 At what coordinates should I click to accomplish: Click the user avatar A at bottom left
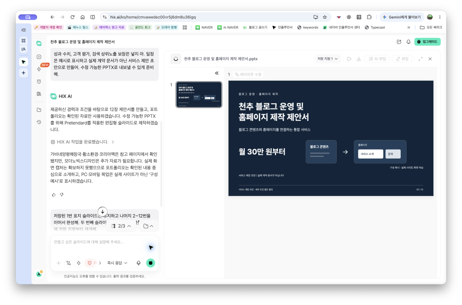click(39, 274)
